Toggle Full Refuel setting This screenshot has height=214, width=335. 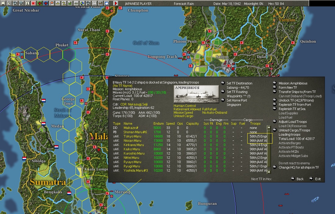210,109
